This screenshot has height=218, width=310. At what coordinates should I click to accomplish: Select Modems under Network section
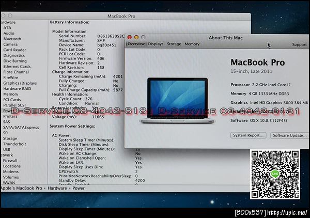point(11,172)
